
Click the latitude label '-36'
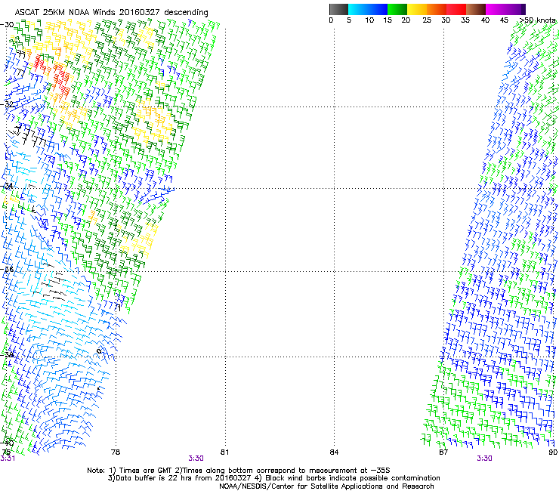pyautogui.click(x=7, y=269)
